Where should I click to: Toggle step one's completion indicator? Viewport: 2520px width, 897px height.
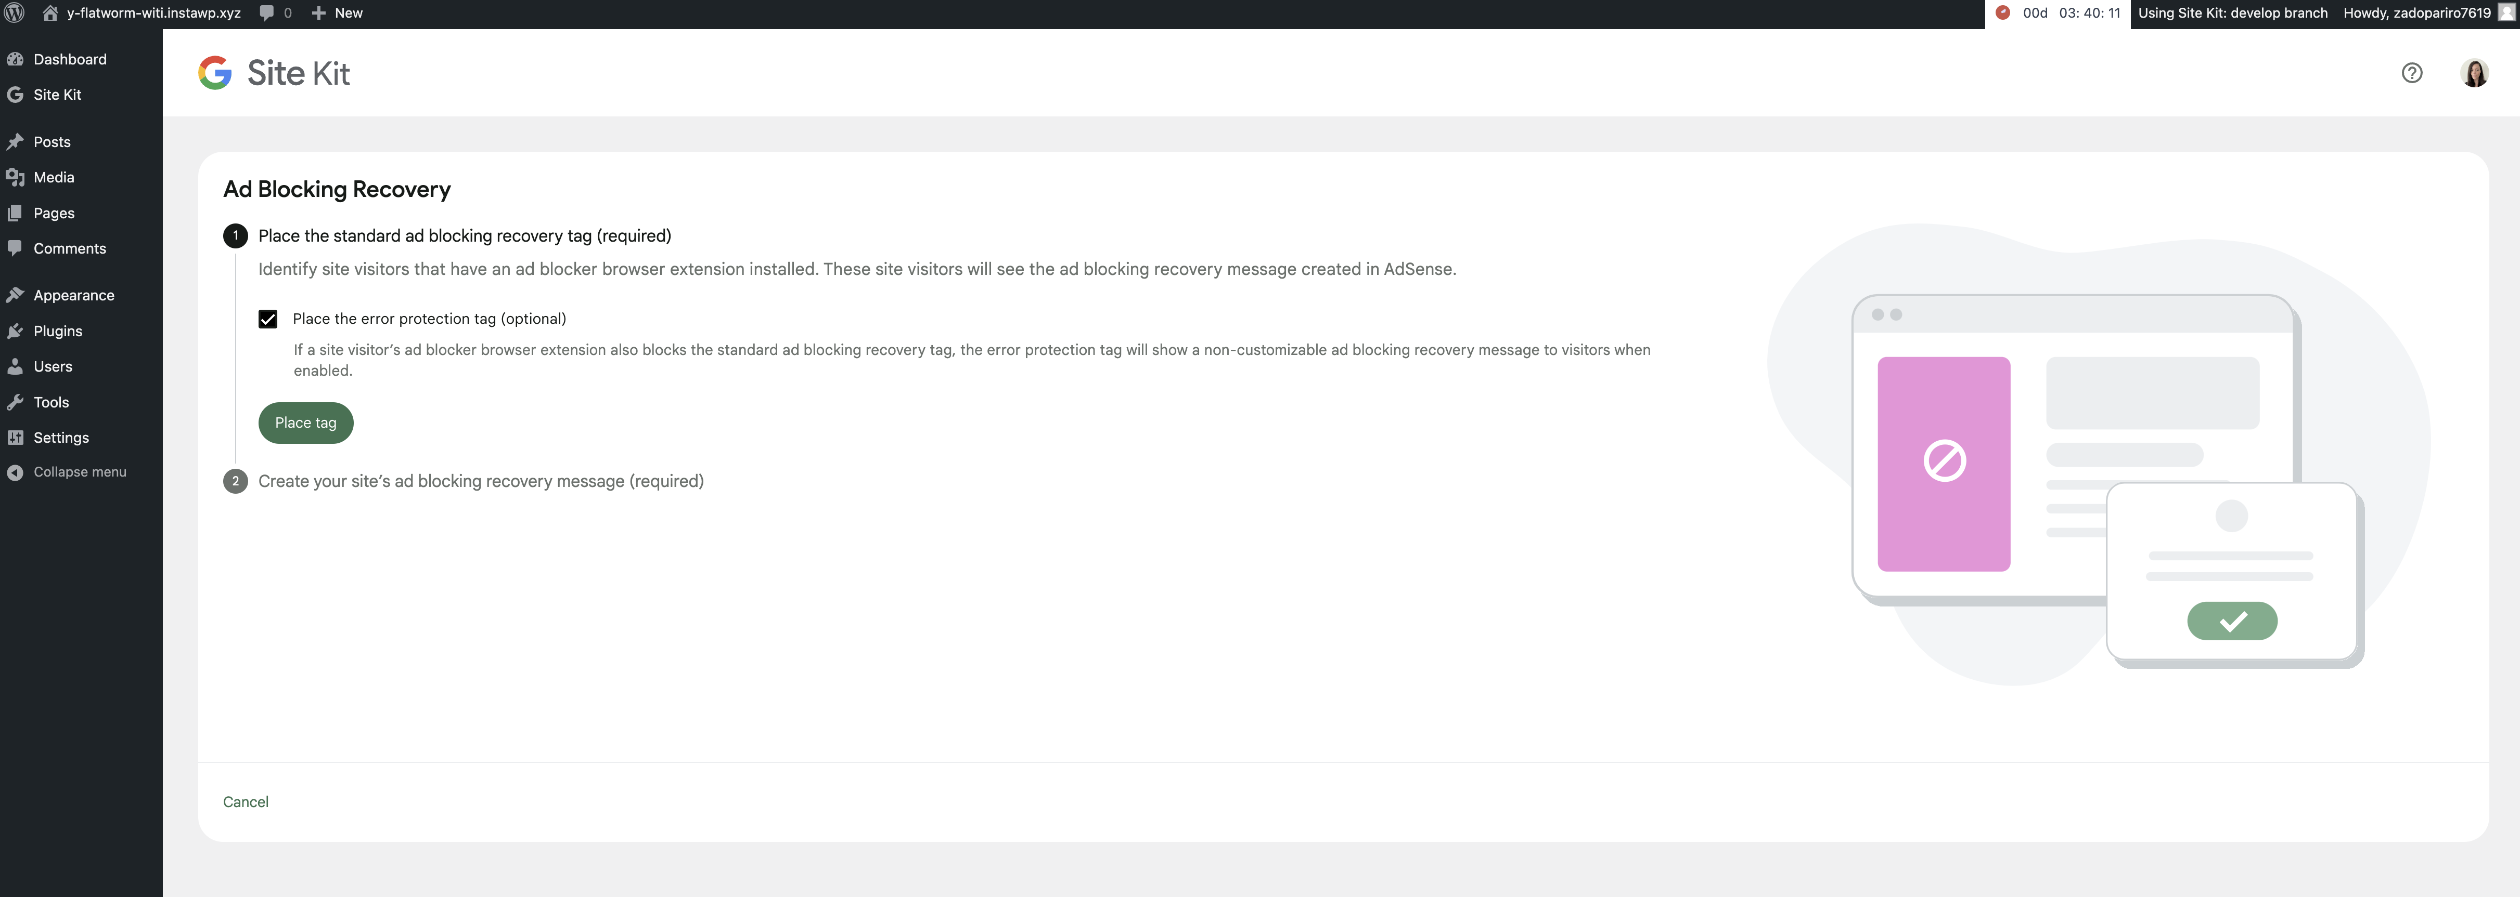point(235,235)
